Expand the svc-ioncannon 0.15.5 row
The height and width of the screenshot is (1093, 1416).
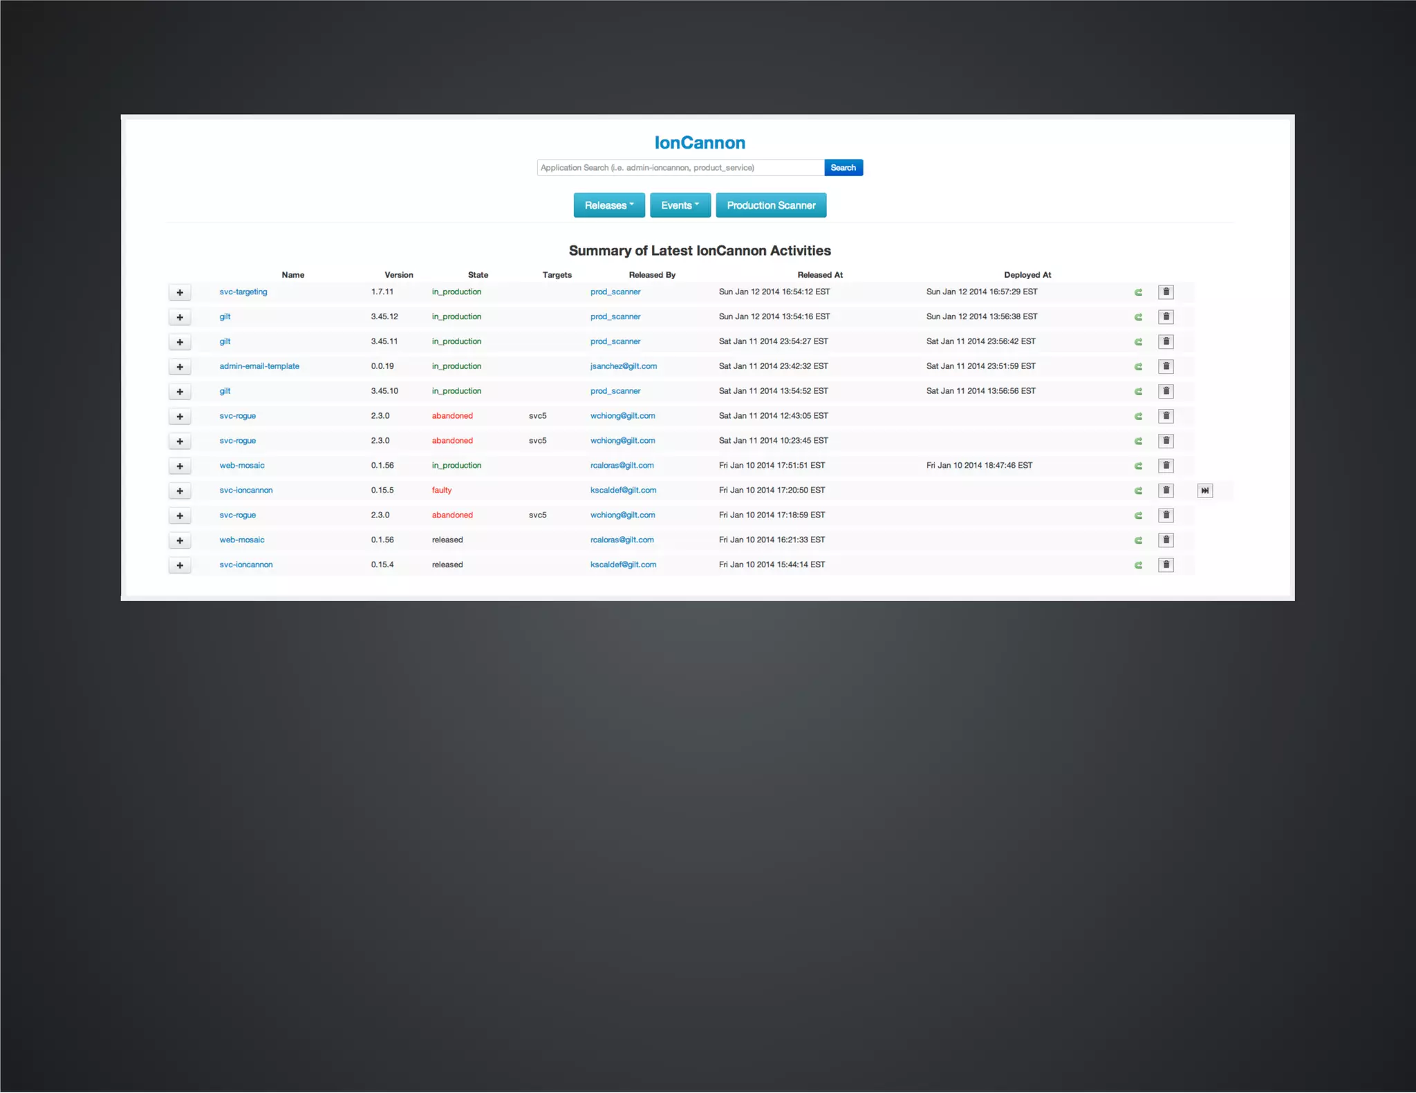point(180,491)
